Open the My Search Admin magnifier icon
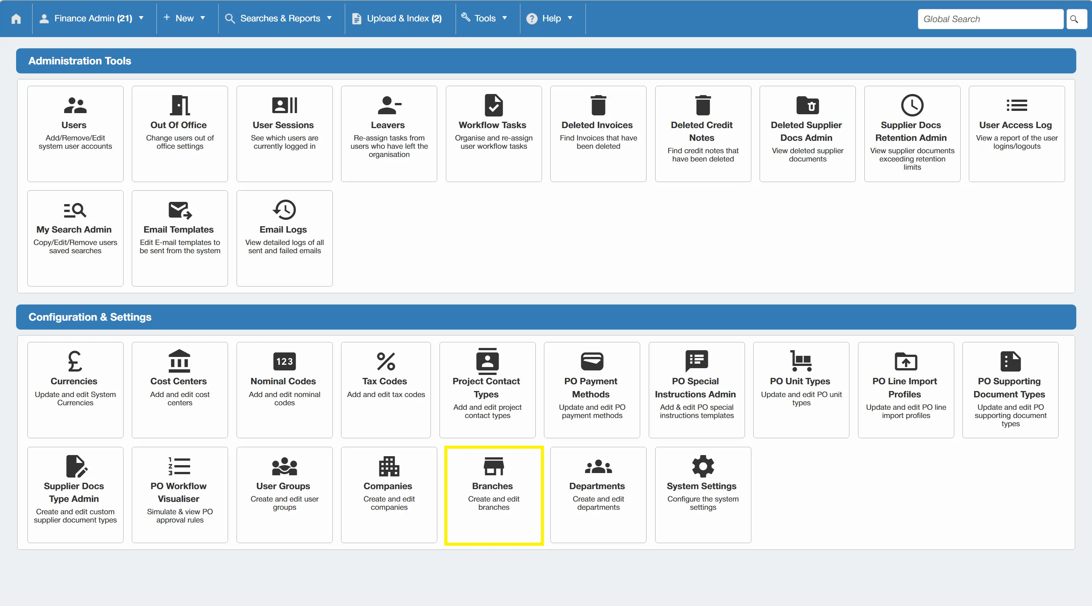 75,210
